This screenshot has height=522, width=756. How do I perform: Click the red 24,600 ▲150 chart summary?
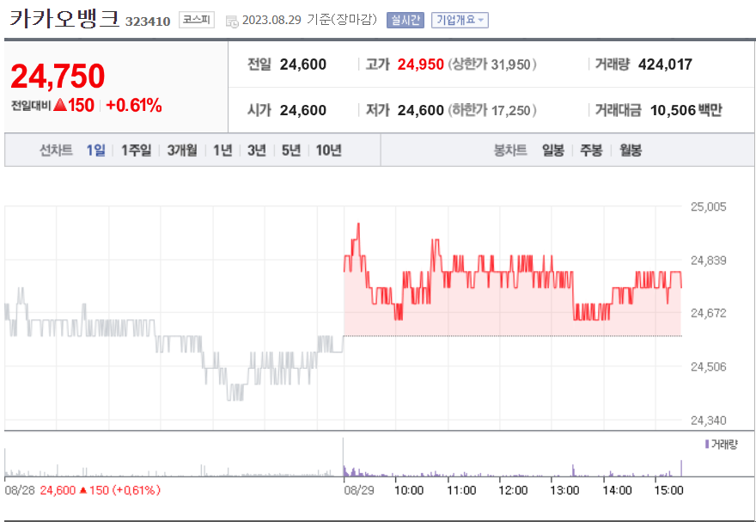[x=100, y=490]
